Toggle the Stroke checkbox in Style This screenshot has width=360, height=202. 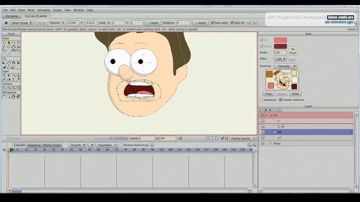(x=262, y=46)
